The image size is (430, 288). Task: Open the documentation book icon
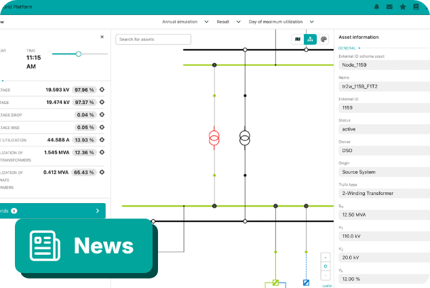(416, 7)
